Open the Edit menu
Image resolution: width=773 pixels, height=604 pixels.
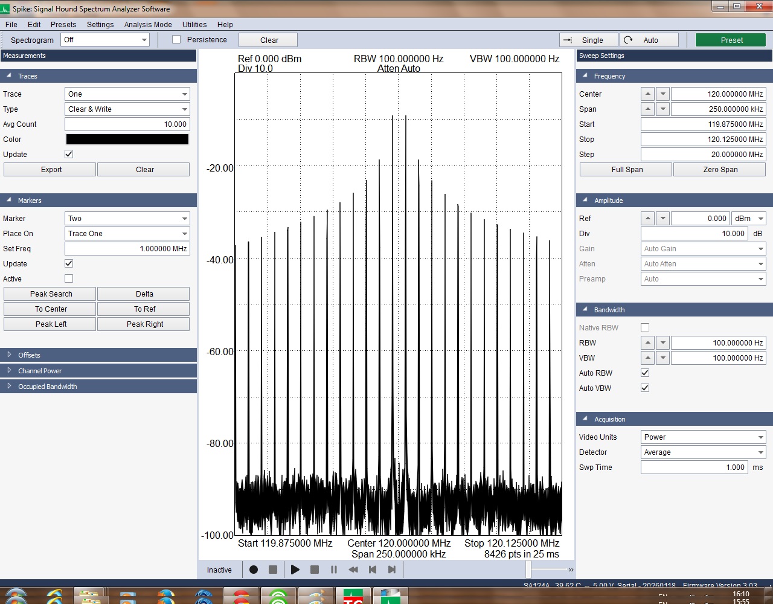(34, 25)
